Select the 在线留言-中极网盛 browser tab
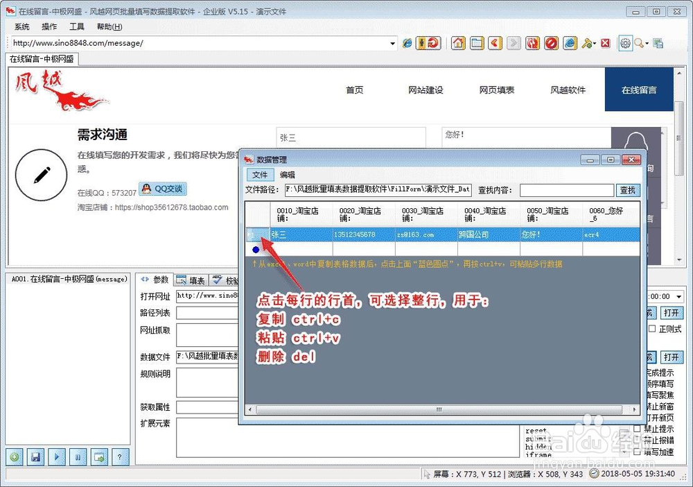This screenshot has width=693, height=487. click(42, 59)
